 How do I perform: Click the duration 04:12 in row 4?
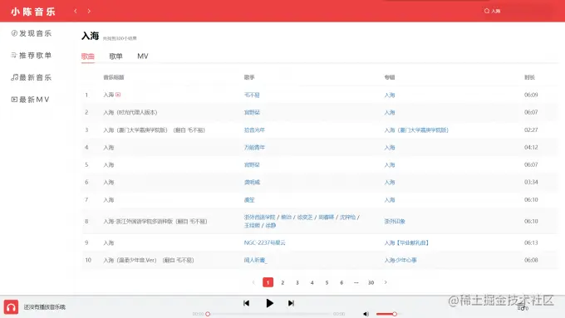point(531,147)
